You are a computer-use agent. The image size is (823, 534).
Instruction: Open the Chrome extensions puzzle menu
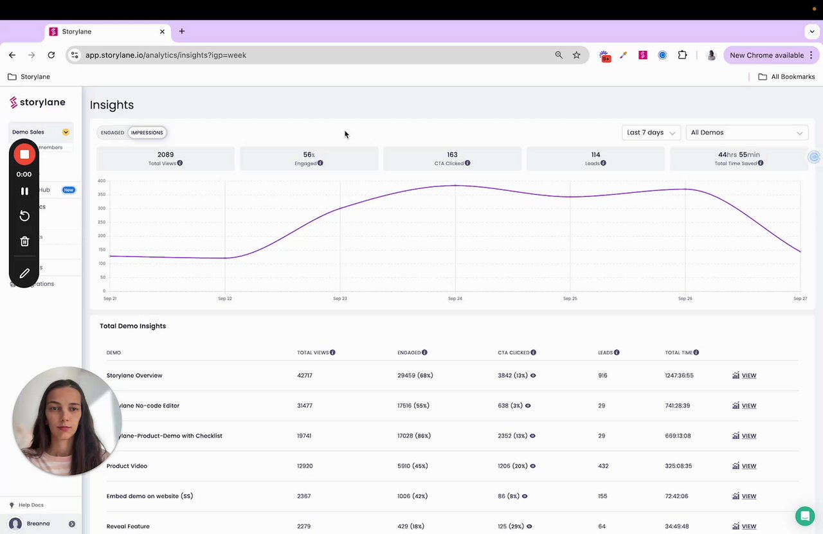point(682,55)
